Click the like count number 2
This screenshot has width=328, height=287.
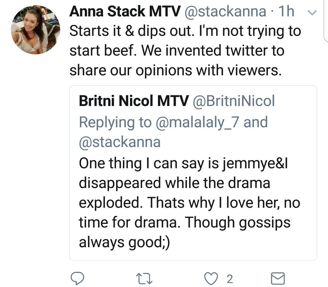(230, 279)
